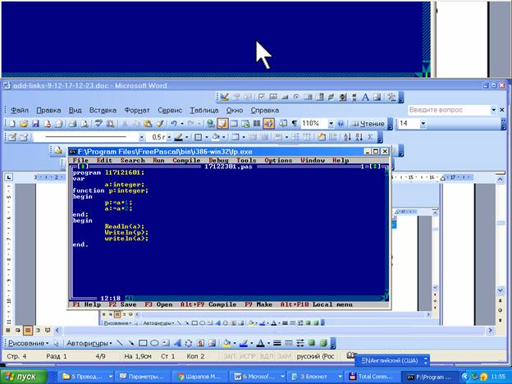
Task: Open the Fill Color dropdown arrow in Drawing toolbar
Action: (x=235, y=344)
